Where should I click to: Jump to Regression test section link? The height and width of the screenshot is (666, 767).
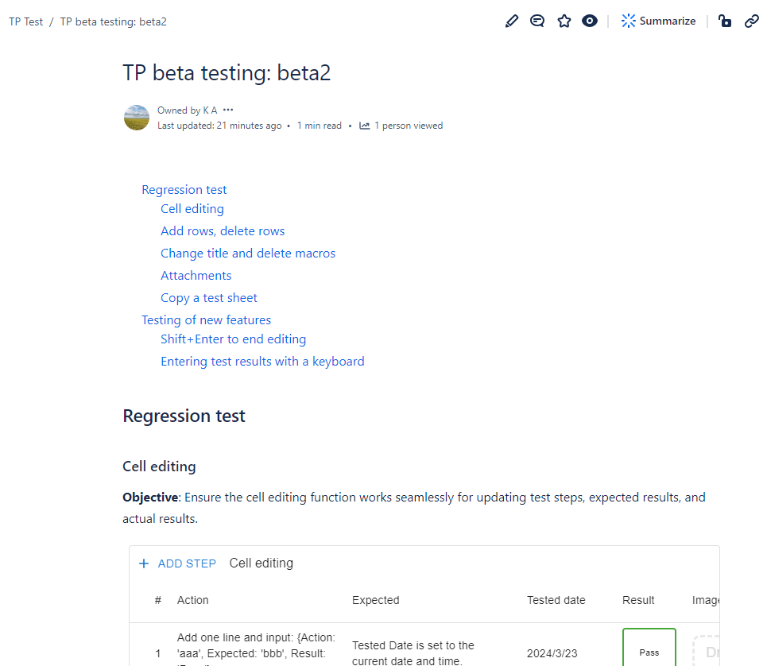pos(184,189)
